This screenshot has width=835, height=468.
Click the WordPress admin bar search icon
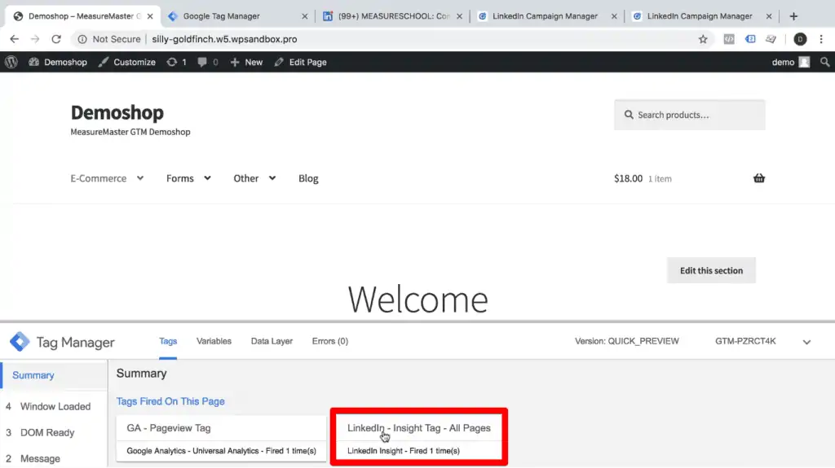[825, 62]
